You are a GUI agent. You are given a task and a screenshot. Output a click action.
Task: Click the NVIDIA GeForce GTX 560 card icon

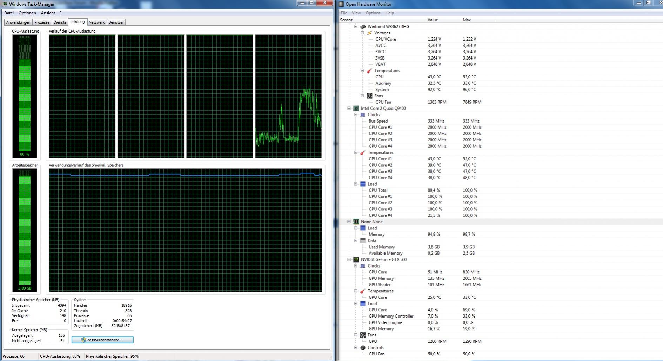point(356,260)
